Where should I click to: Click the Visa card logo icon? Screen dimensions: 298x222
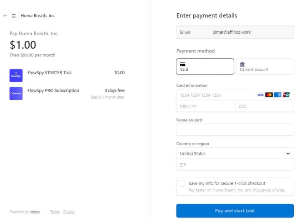coord(260,95)
